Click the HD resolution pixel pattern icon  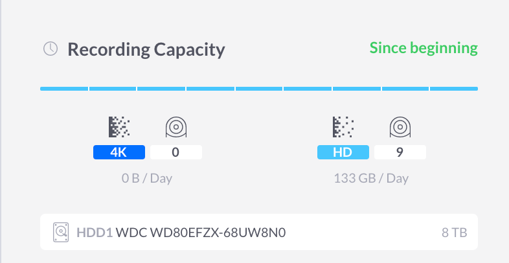point(343,127)
